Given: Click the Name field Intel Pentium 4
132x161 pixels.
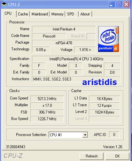Looking at the screenshot, I should point(64,29).
